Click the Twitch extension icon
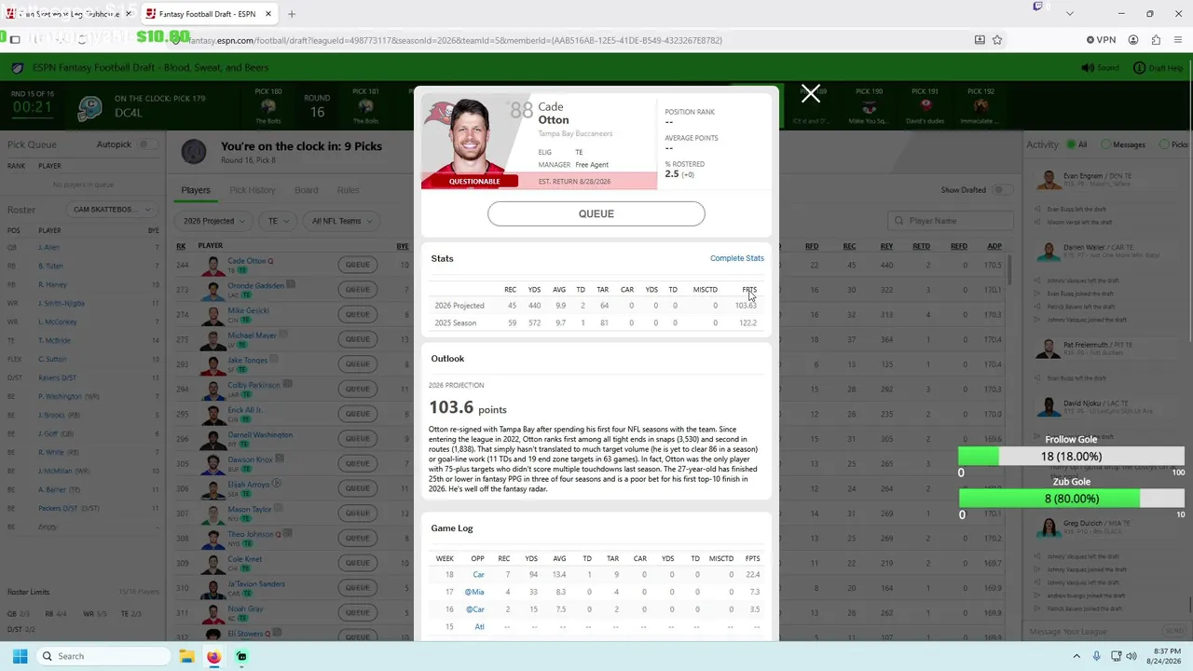Image resolution: width=1193 pixels, height=671 pixels. (1037, 7)
